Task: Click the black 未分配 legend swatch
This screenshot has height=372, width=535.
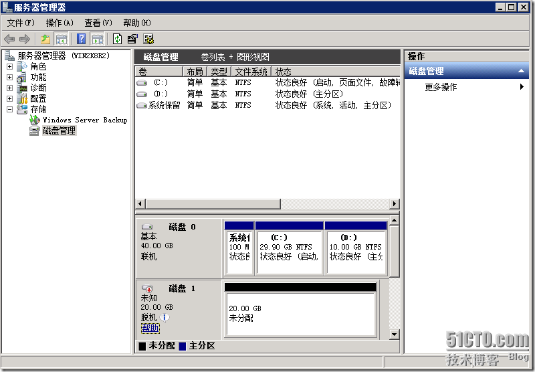Action: coord(142,347)
